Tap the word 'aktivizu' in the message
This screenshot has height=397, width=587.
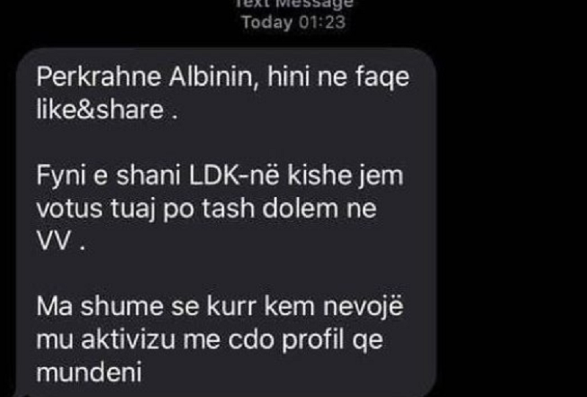[128, 339]
